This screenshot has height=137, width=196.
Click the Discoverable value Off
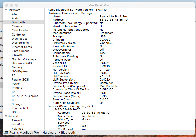(102, 50)
